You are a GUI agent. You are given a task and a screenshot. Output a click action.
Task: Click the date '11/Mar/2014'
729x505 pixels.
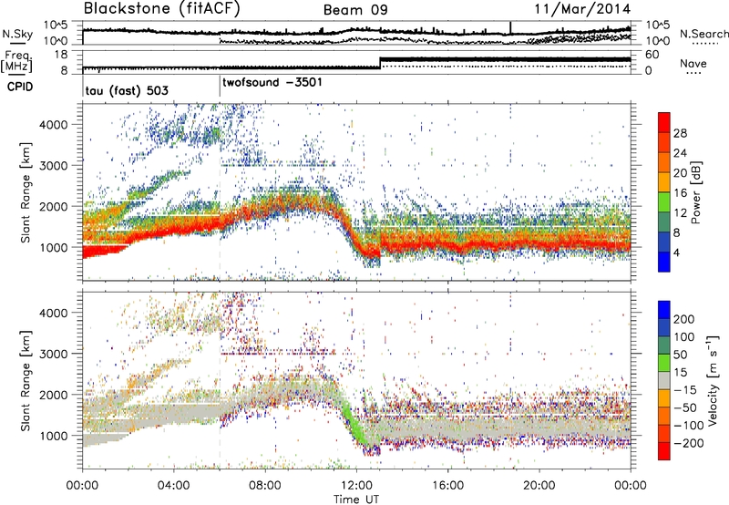click(582, 9)
